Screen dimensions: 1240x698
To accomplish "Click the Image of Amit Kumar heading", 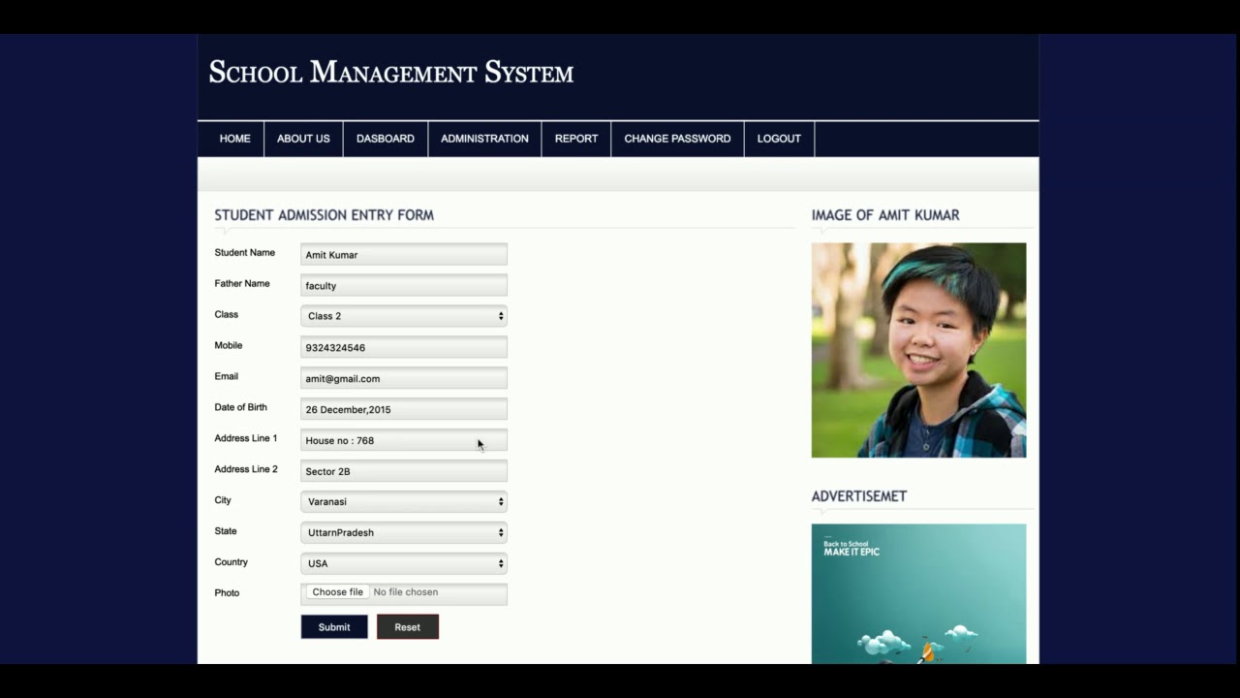I will (885, 215).
